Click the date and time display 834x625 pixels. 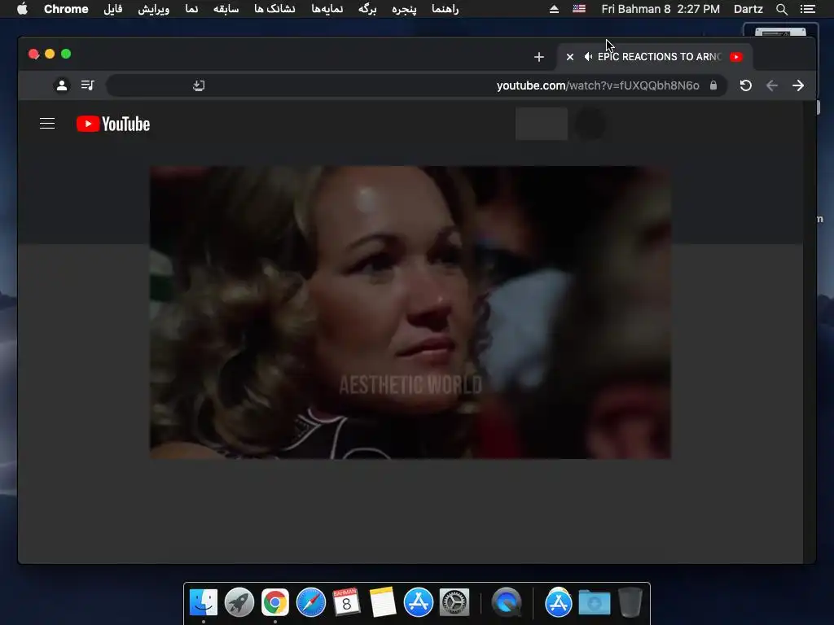pos(661,9)
